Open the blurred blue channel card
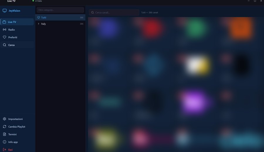 (x=108, y=28)
